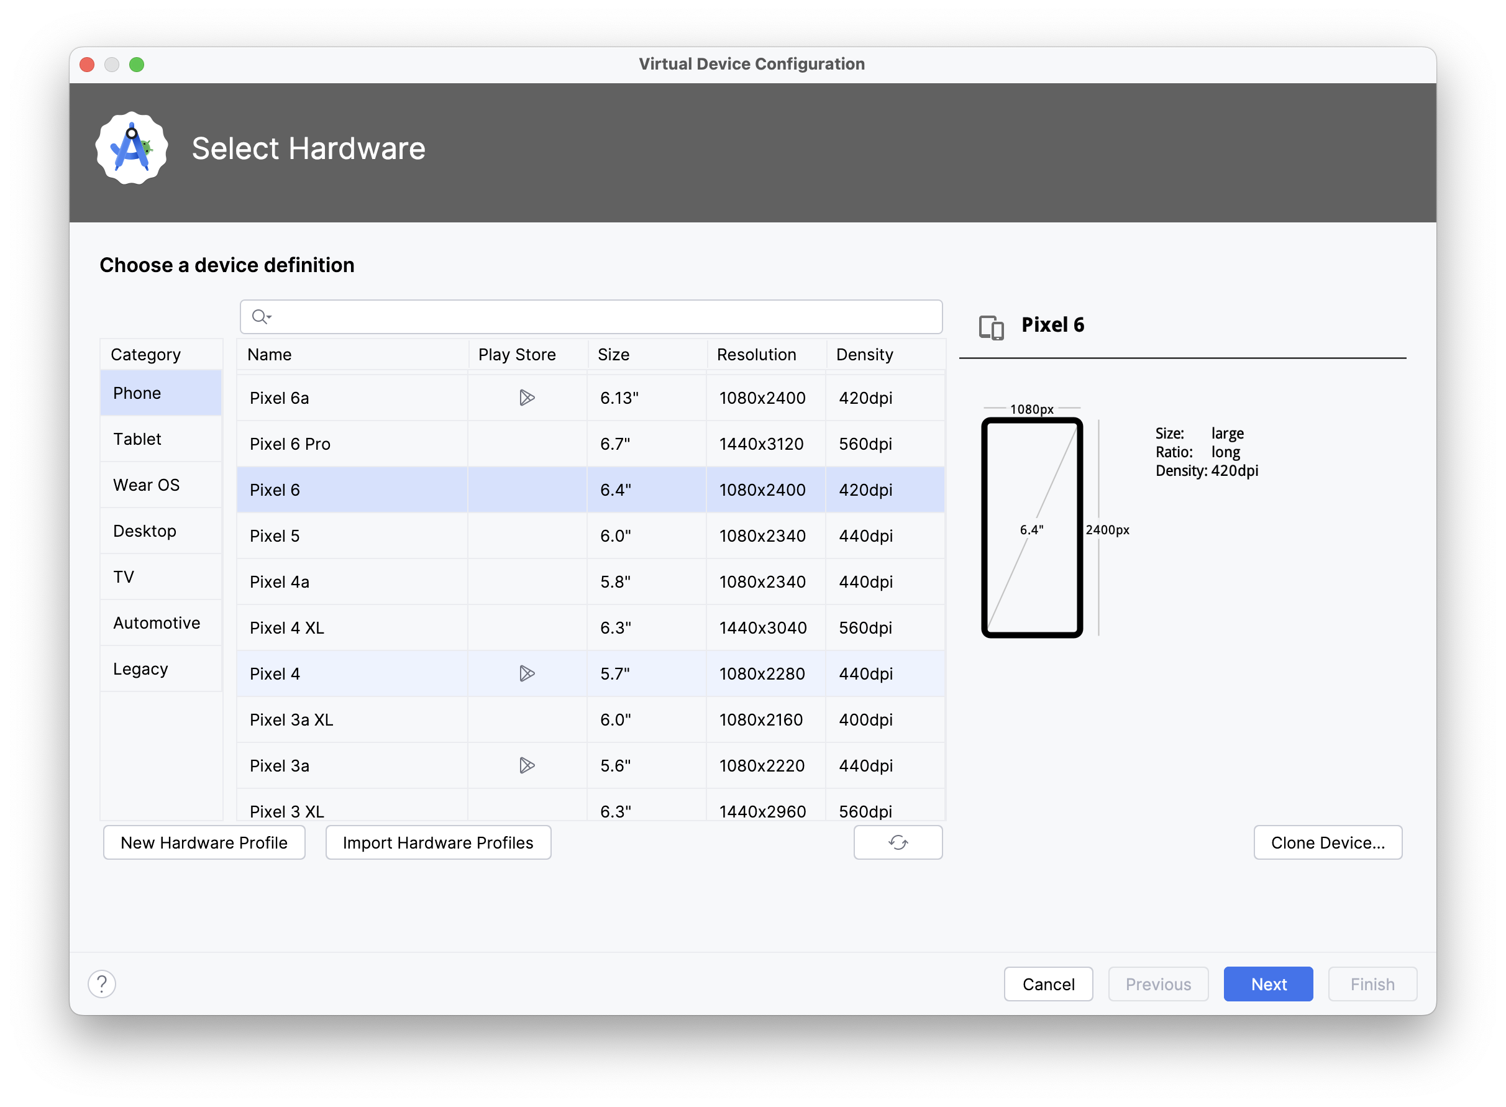The height and width of the screenshot is (1107, 1506).
Task: Sort devices by the Name column
Action: click(269, 355)
